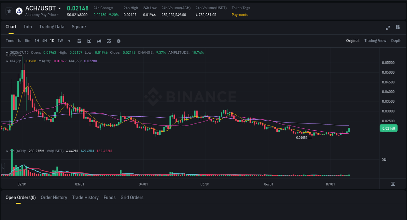Switch to the Trading Data tab
Image resolution: width=407 pixels, height=220 pixels.
coord(52,27)
